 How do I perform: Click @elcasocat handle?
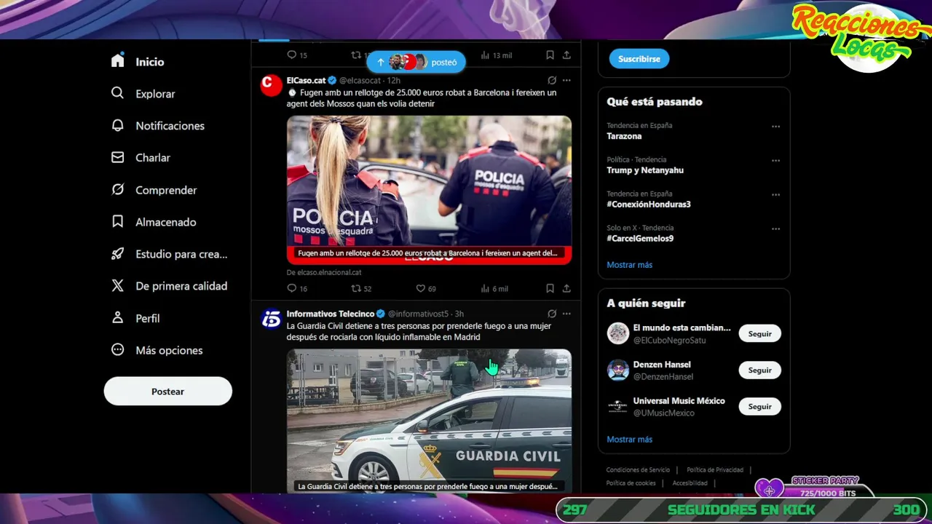point(360,80)
